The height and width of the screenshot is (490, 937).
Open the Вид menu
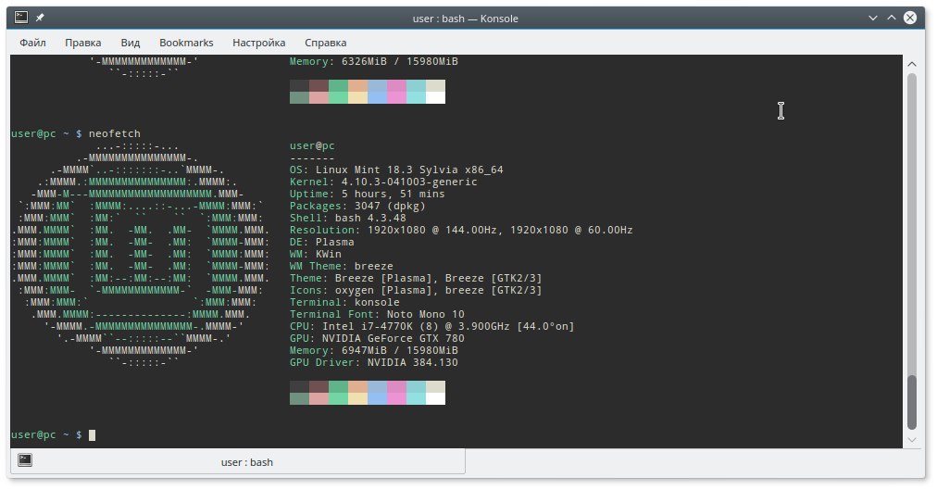[131, 43]
